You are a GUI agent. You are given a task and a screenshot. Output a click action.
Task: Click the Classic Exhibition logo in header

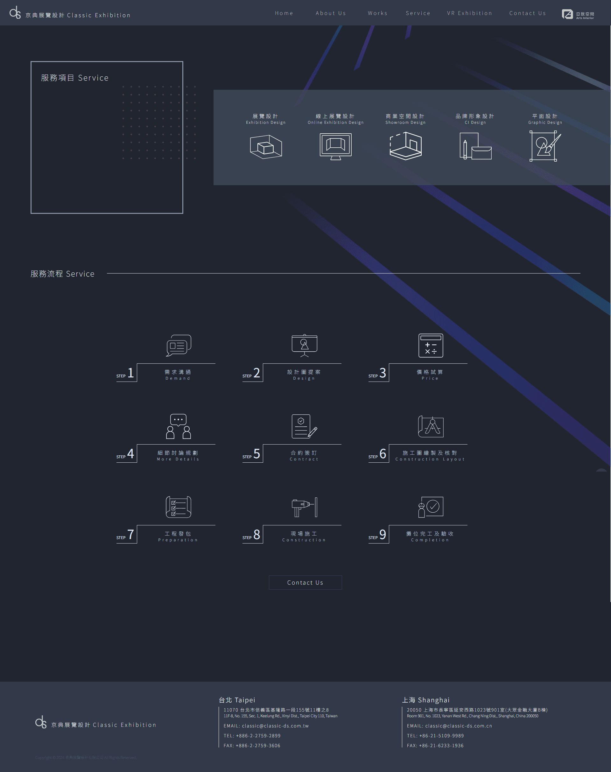[70, 13]
